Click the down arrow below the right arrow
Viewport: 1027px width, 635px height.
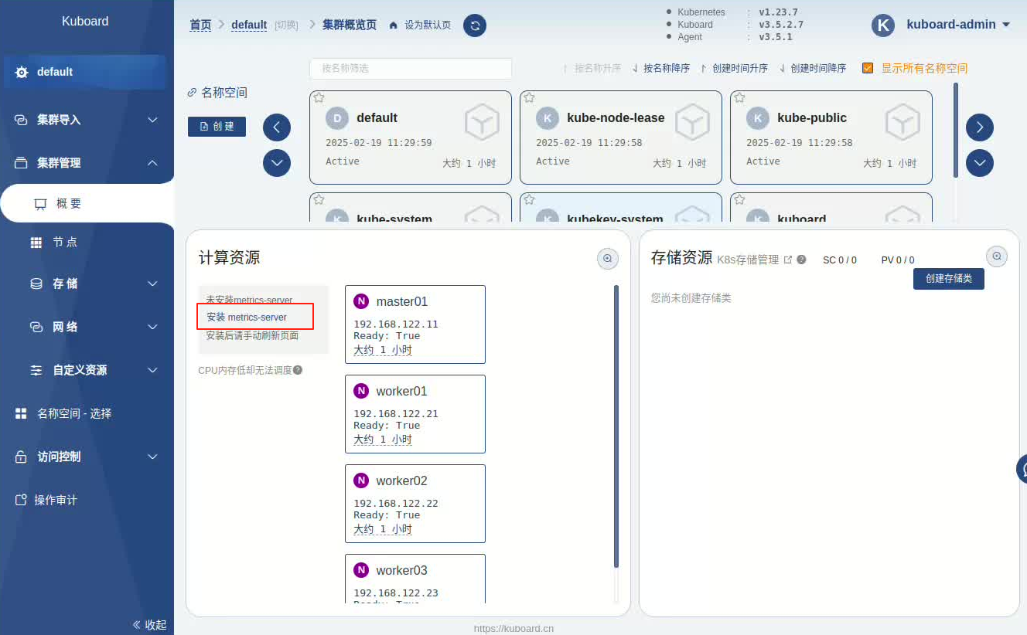click(980, 162)
